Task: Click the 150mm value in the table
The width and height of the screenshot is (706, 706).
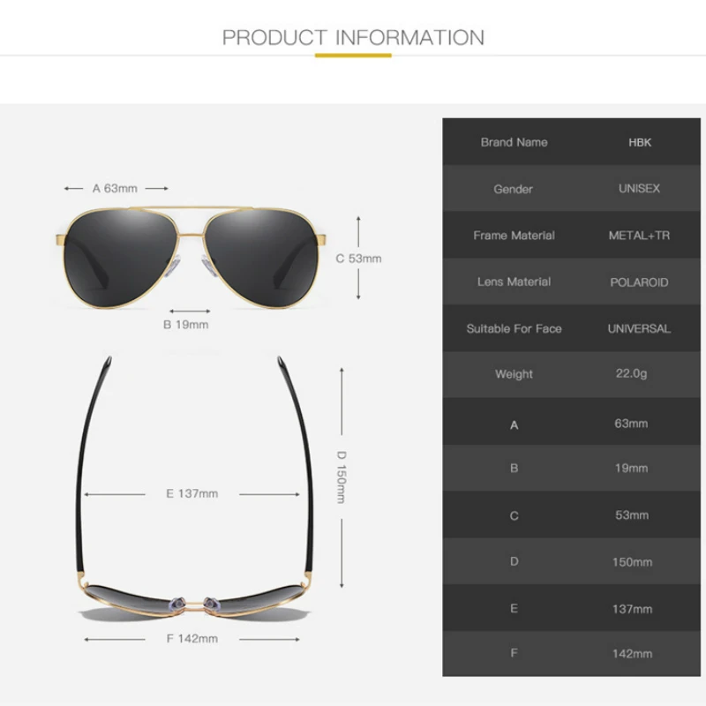Action: [632, 562]
